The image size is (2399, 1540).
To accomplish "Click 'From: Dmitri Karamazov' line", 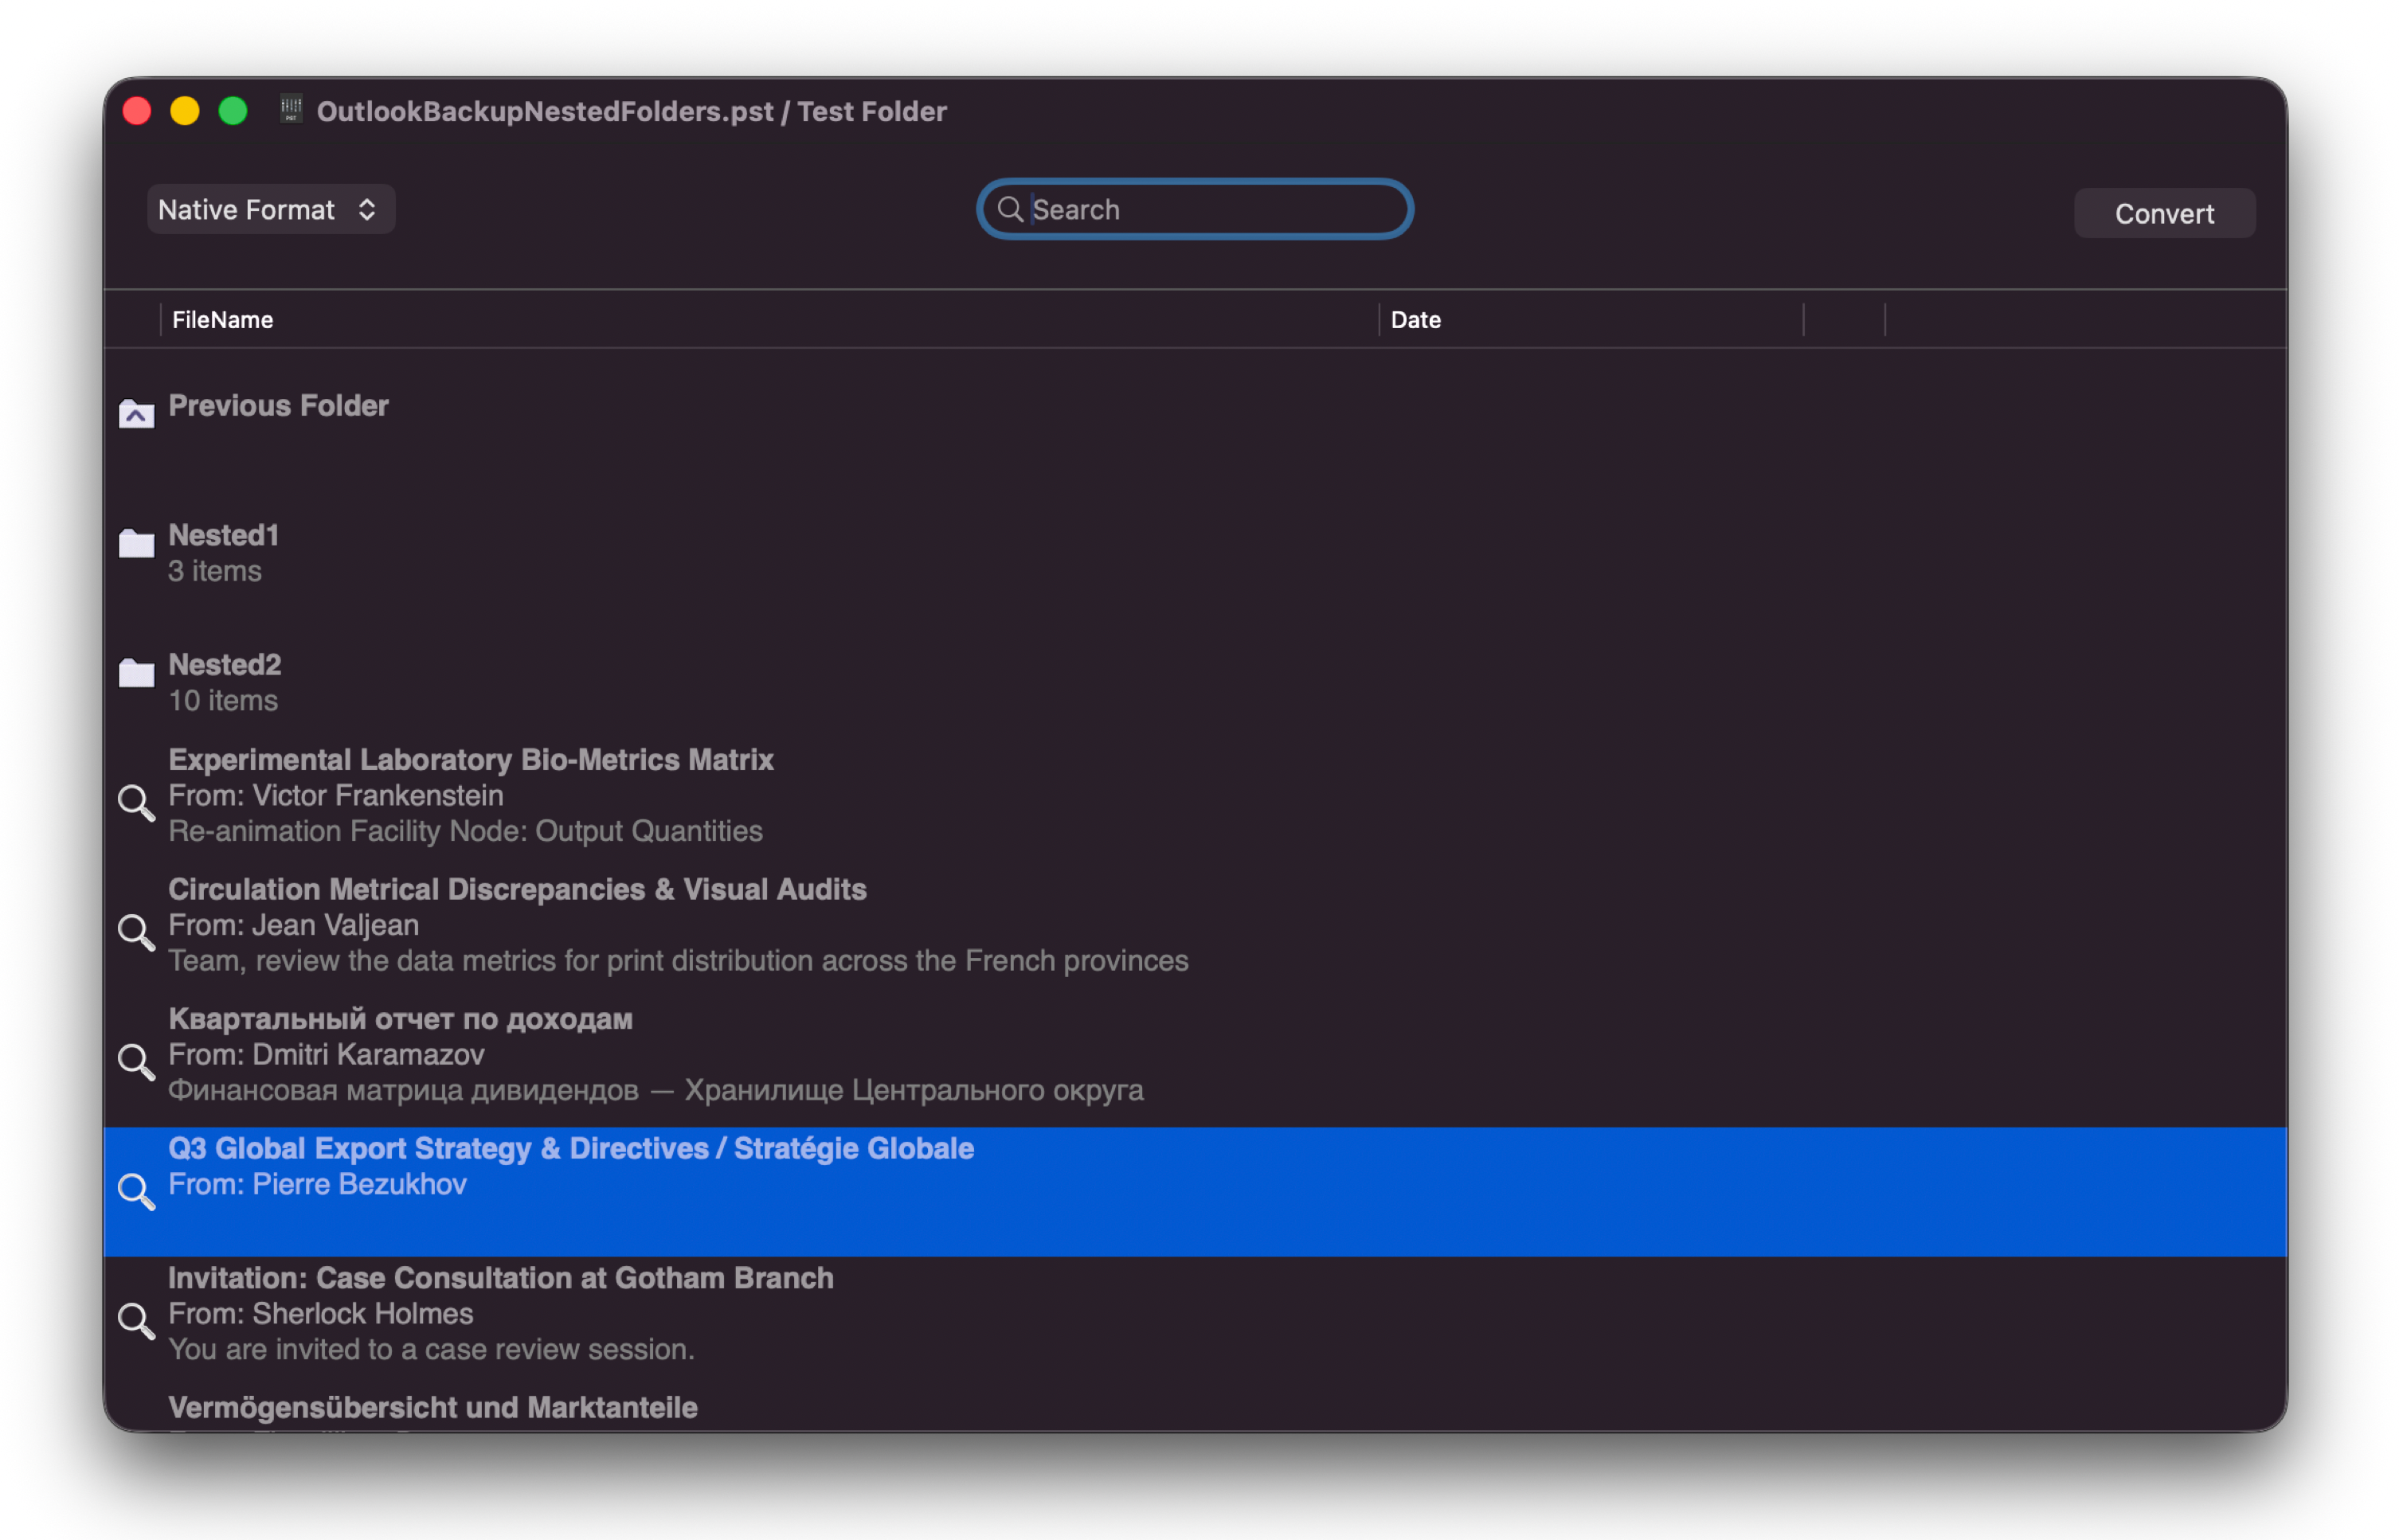I will click(327, 1055).
